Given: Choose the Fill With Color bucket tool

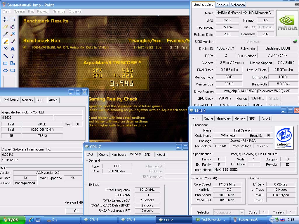Looking at the screenshot, I should [13, 27].
